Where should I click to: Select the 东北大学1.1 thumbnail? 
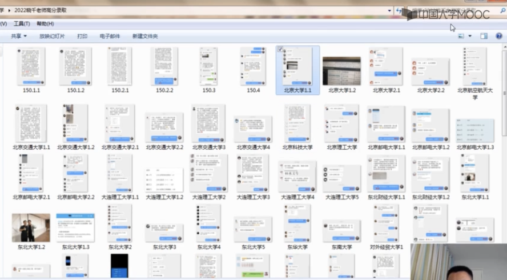click(474, 173)
